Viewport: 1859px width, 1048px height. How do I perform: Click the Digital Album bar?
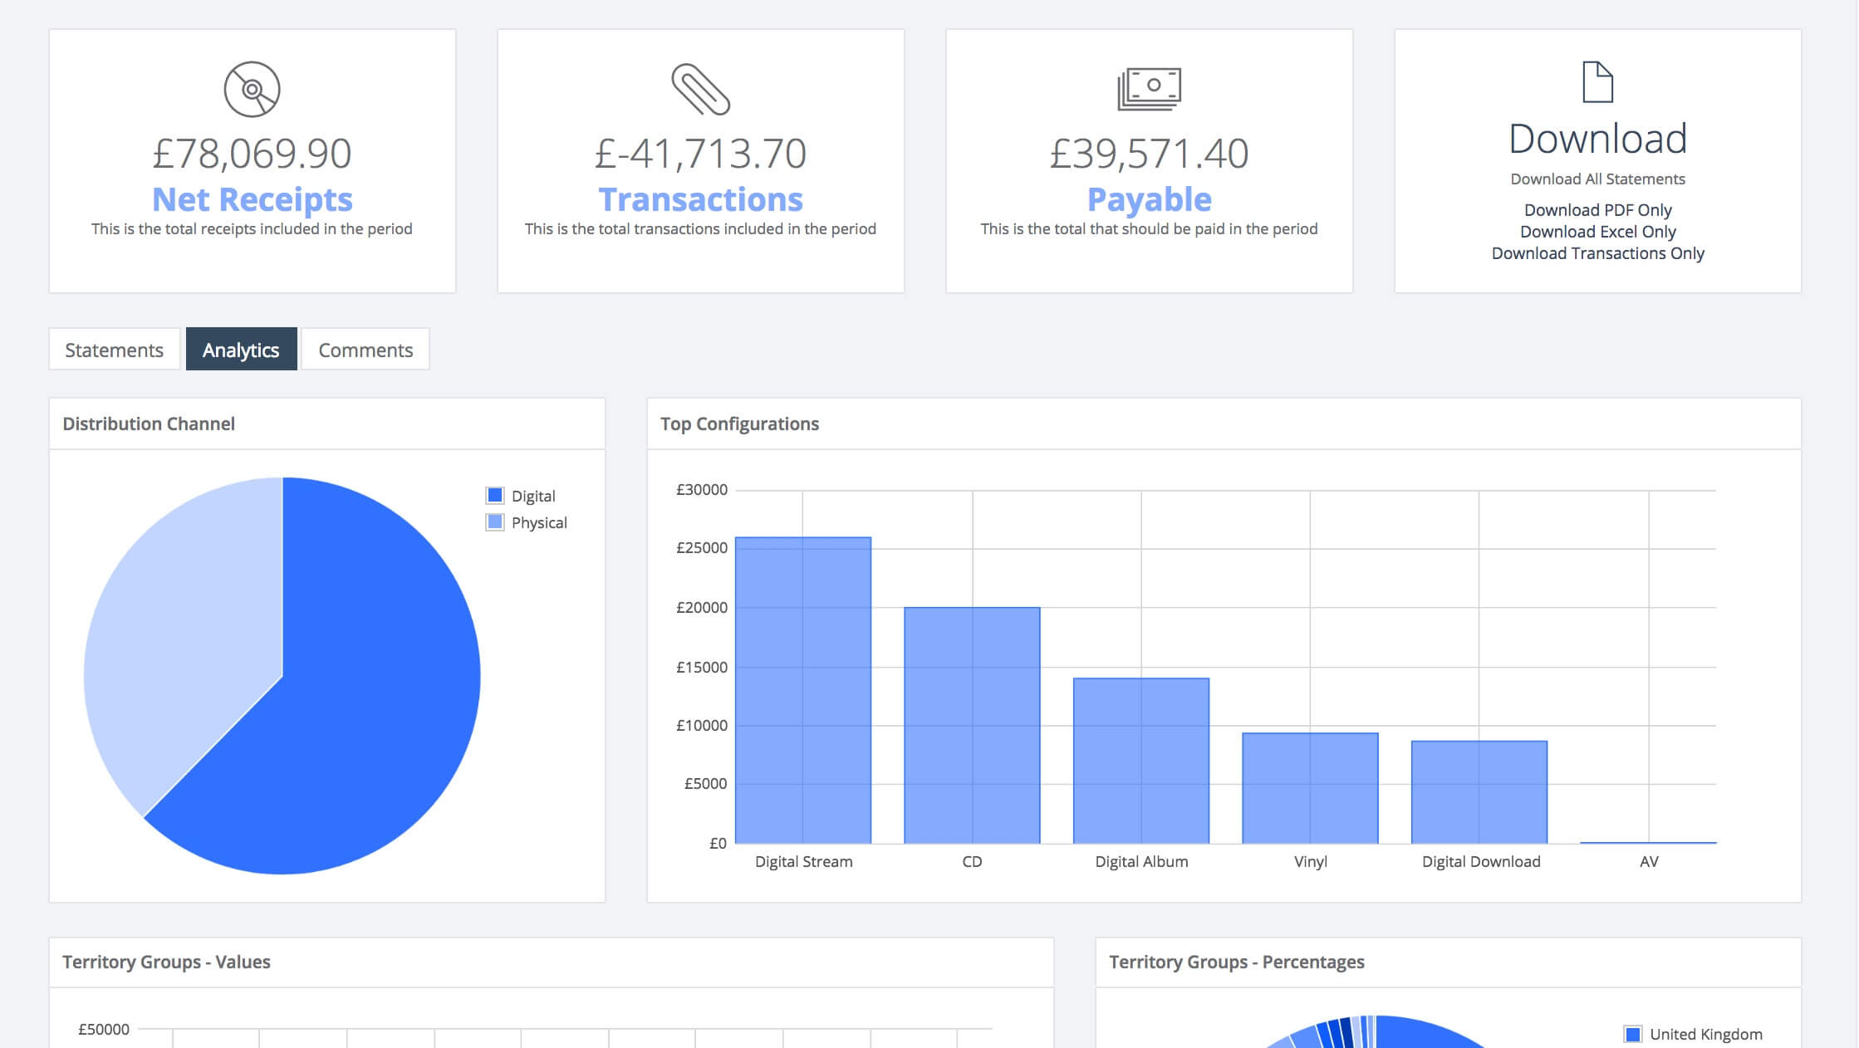pos(1141,761)
